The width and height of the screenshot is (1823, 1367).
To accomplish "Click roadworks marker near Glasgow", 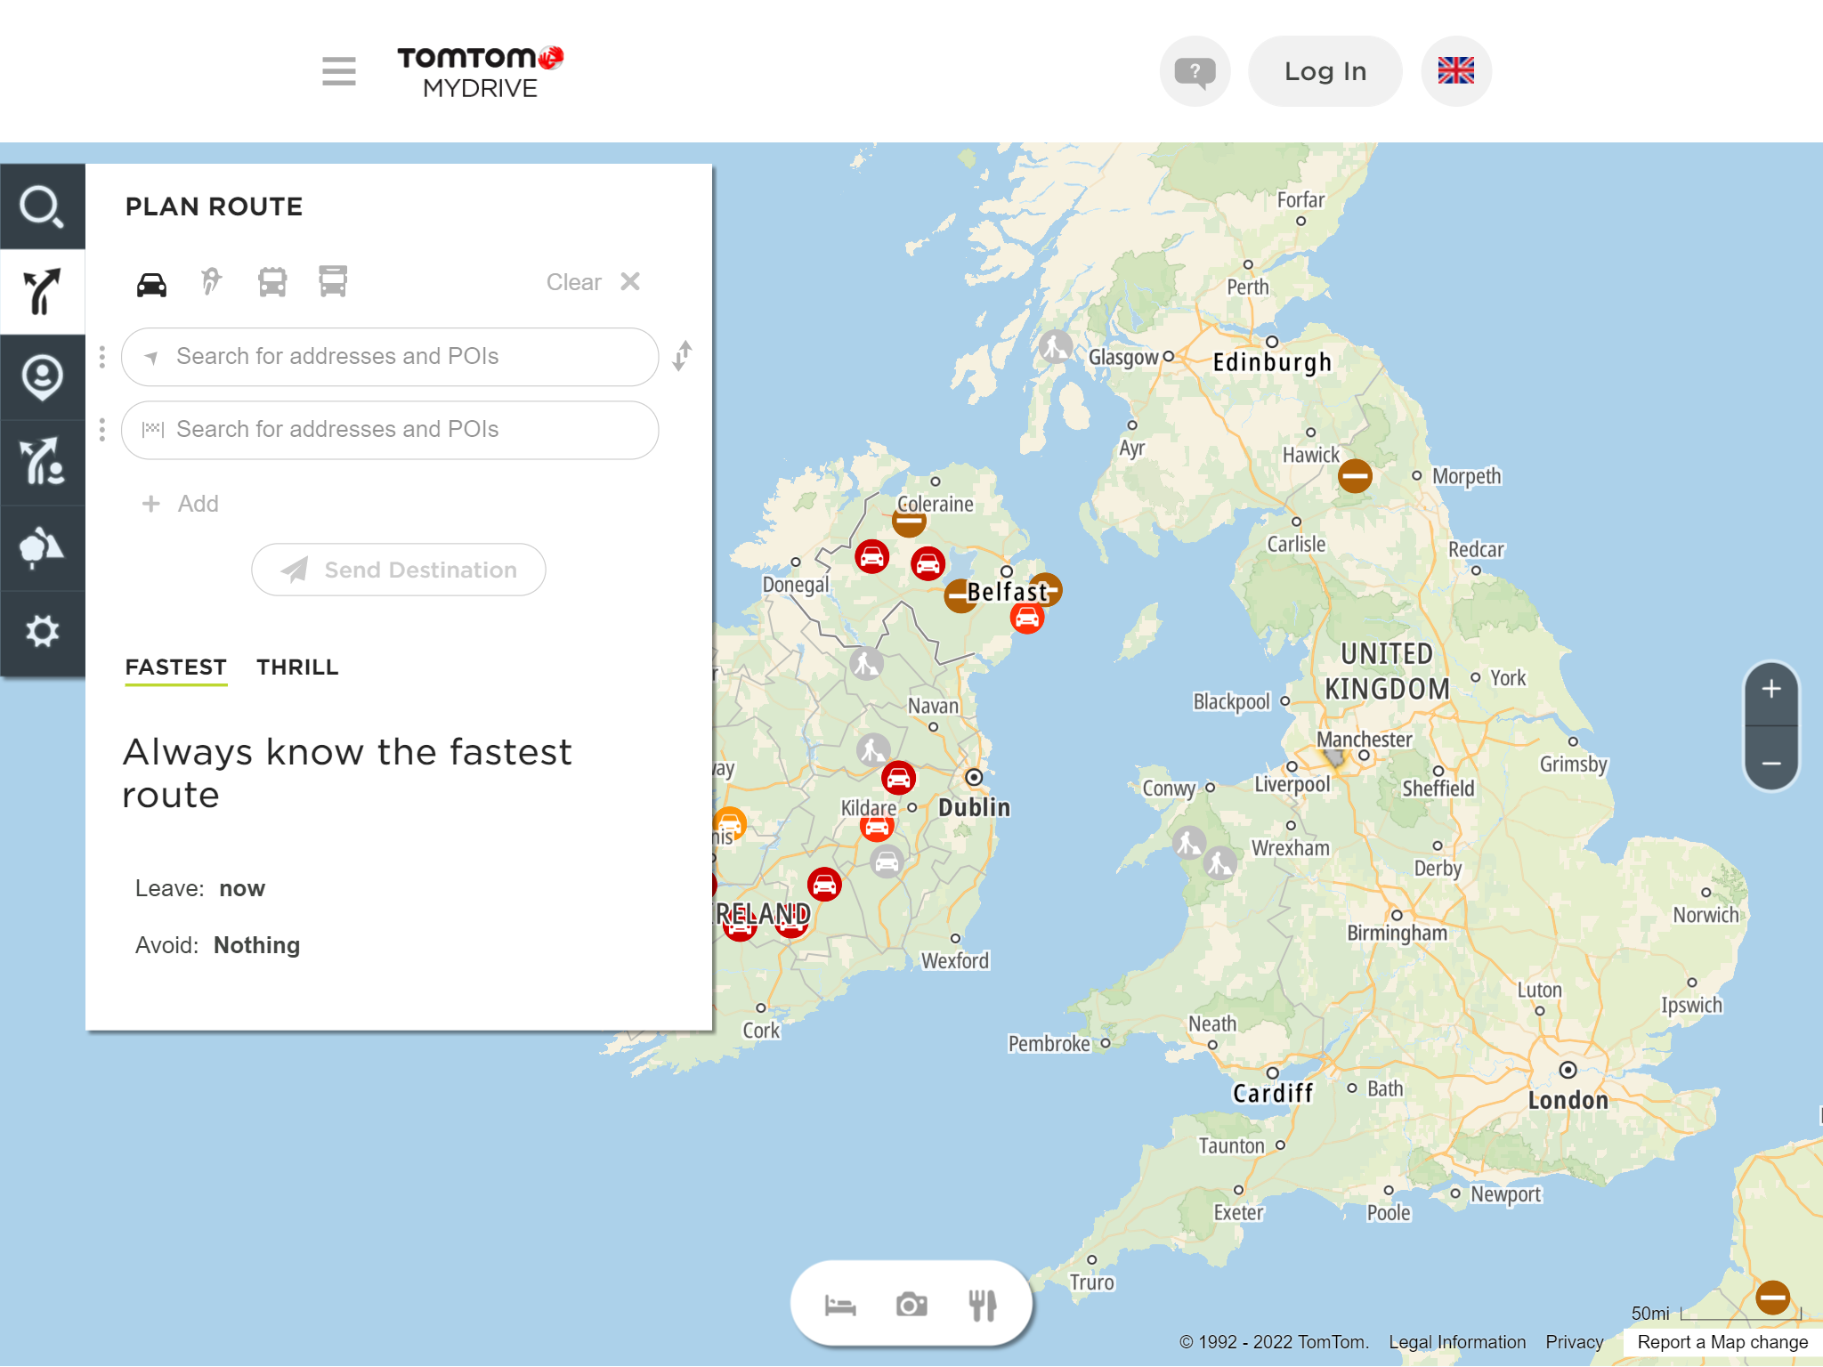I will [1056, 346].
